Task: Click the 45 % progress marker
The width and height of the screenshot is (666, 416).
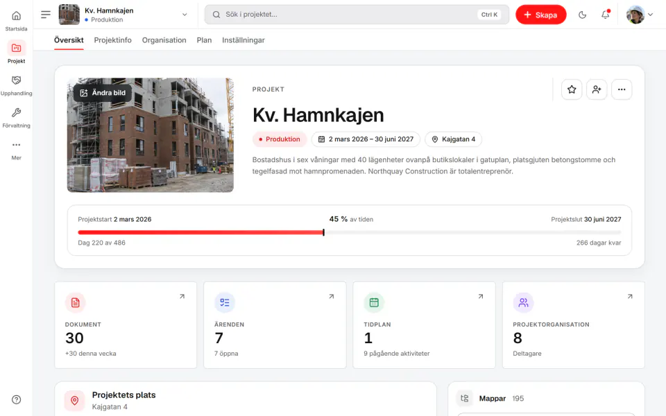Action: pyautogui.click(x=324, y=232)
